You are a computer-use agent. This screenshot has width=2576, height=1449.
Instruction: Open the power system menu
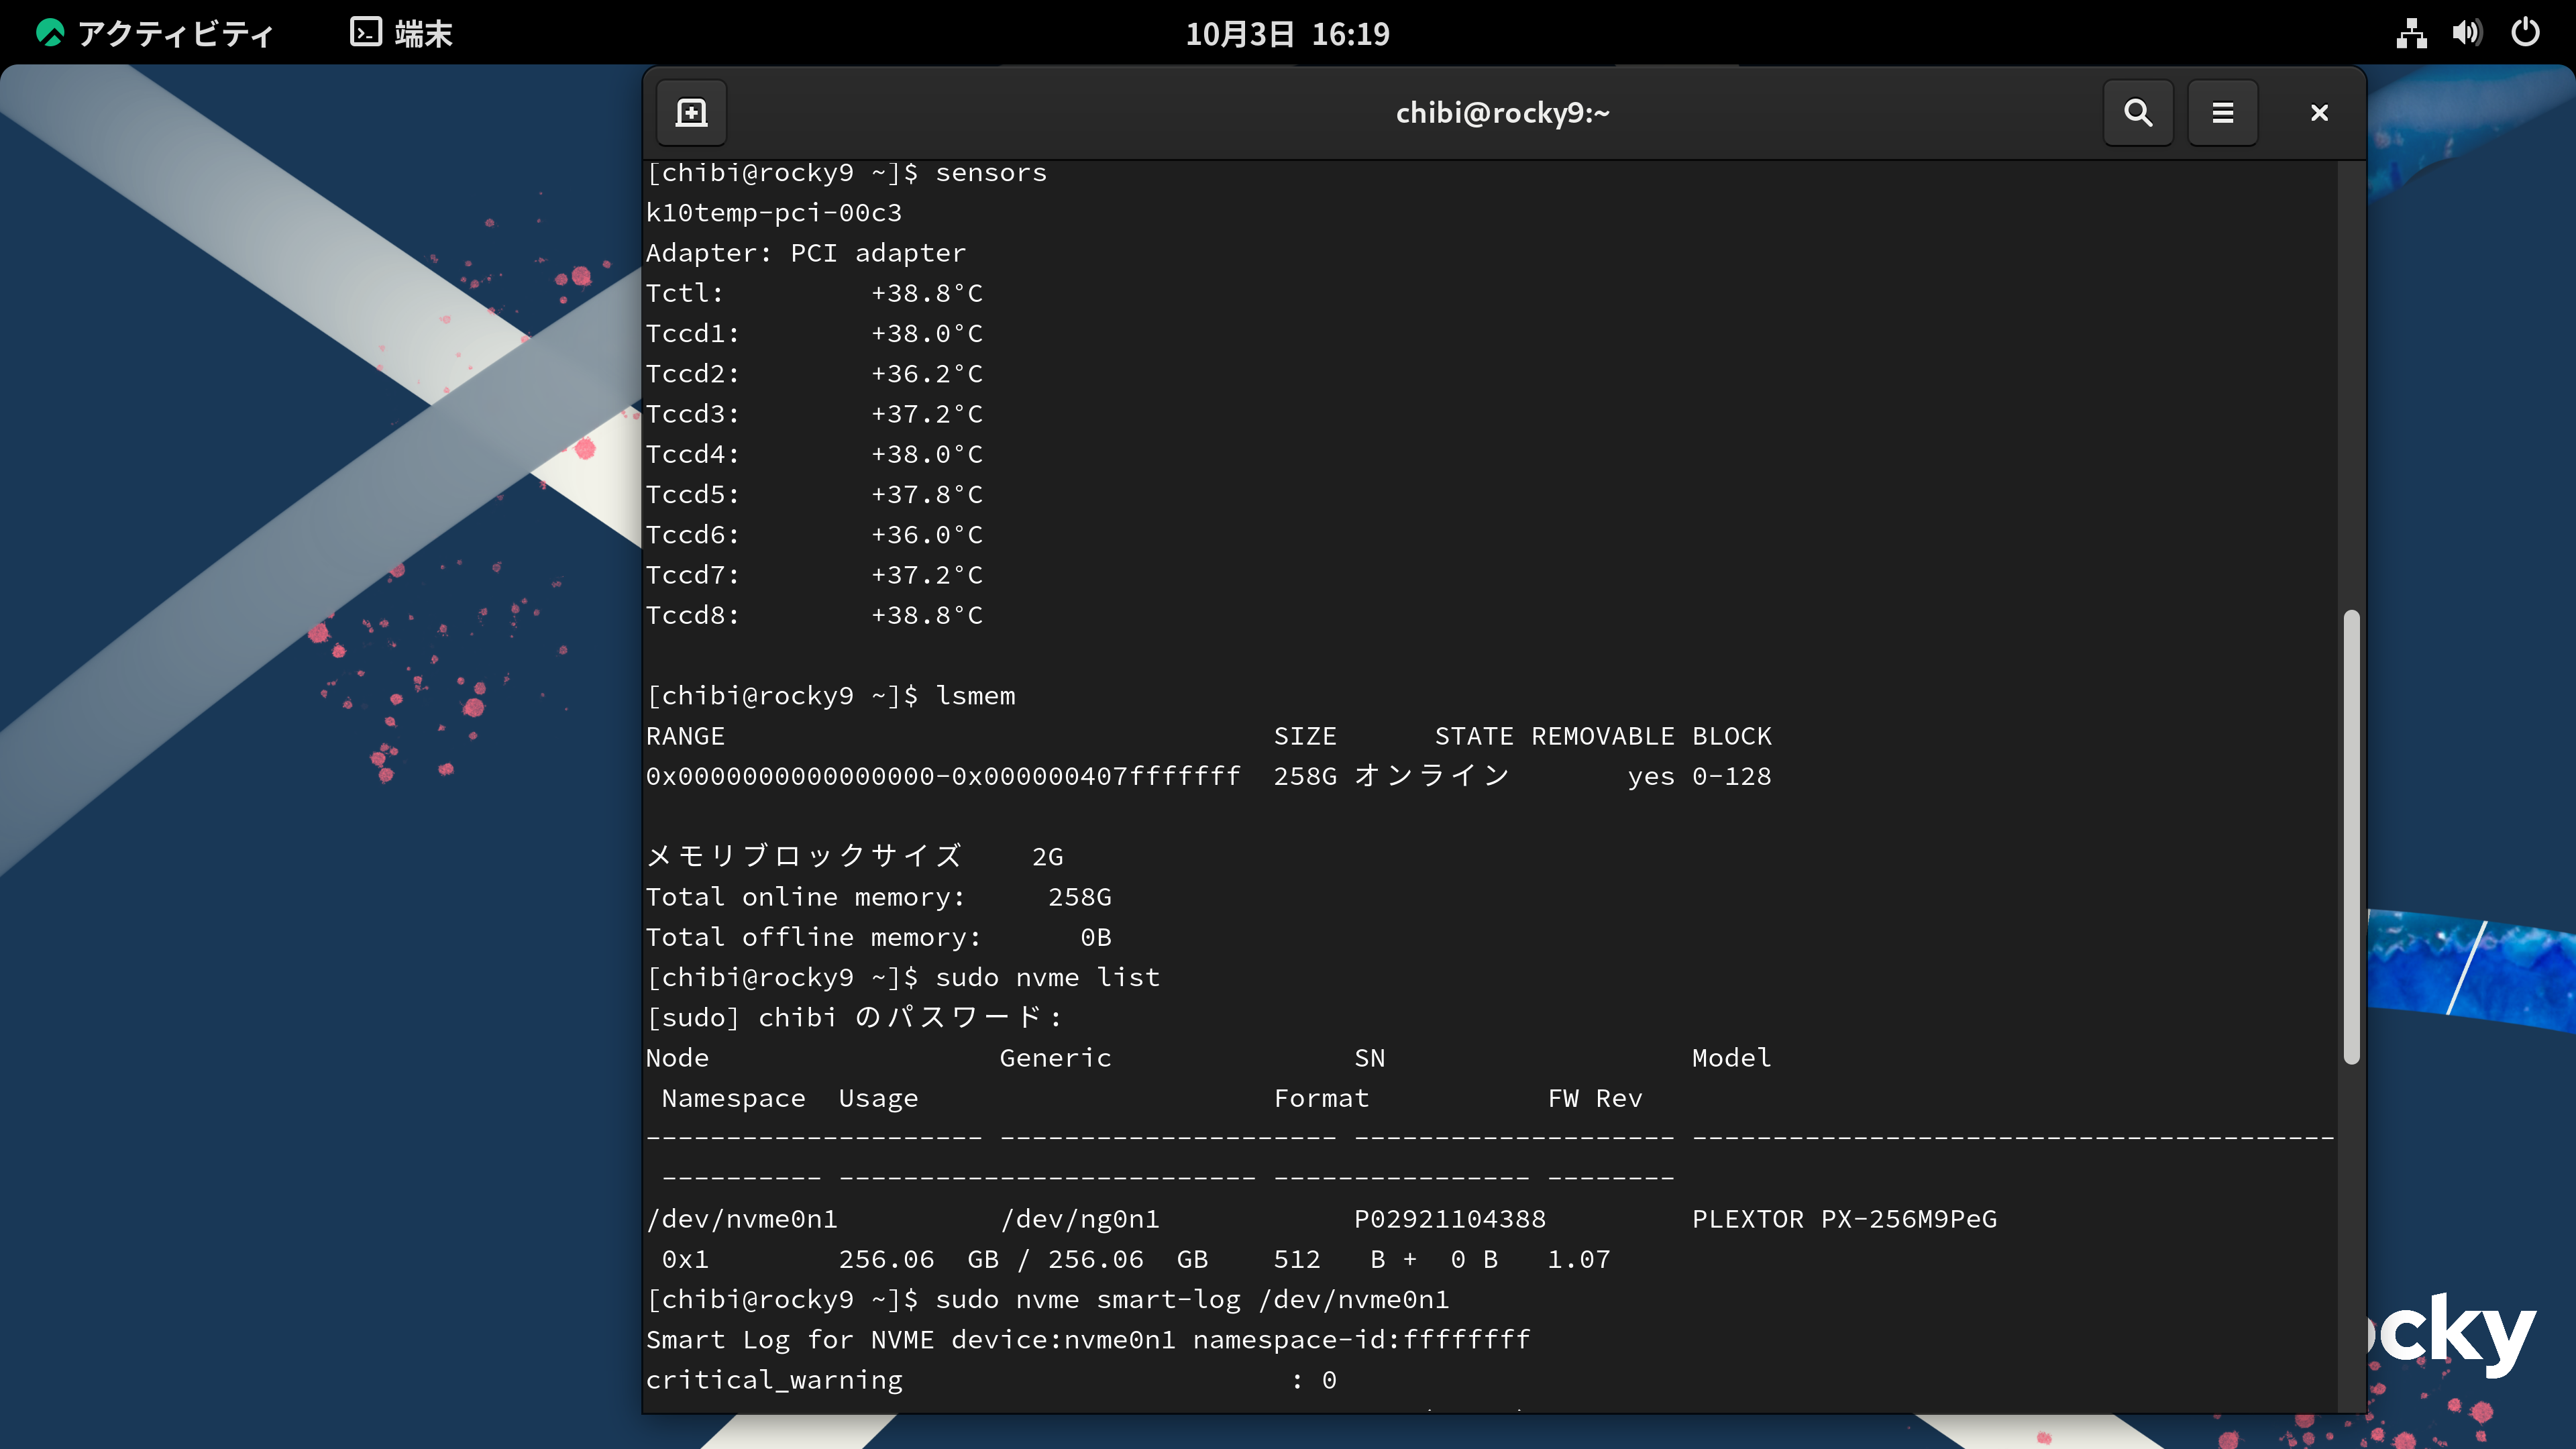2525,34
